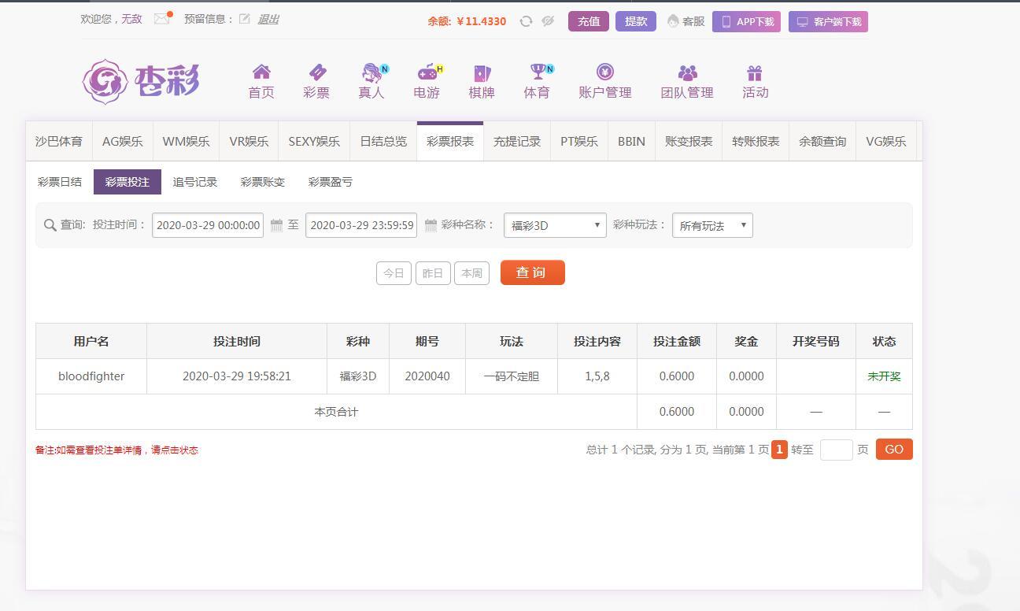The height and width of the screenshot is (611, 1020).
Task: Switch to AG娱乐 tab
Action: click(x=123, y=142)
